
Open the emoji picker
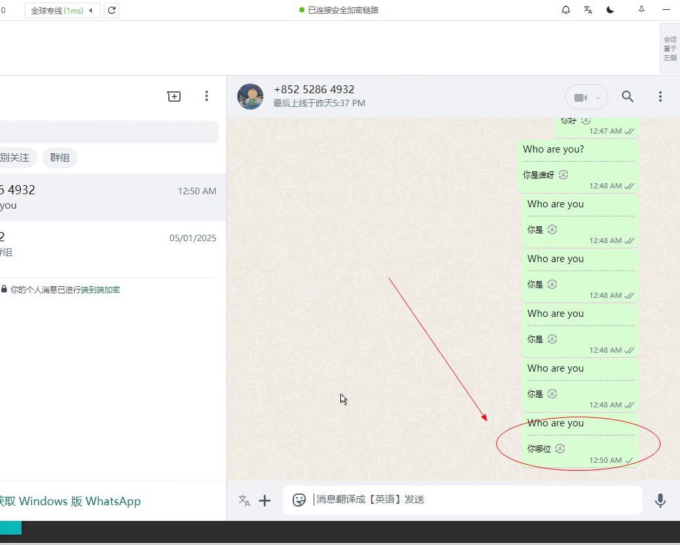(299, 500)
